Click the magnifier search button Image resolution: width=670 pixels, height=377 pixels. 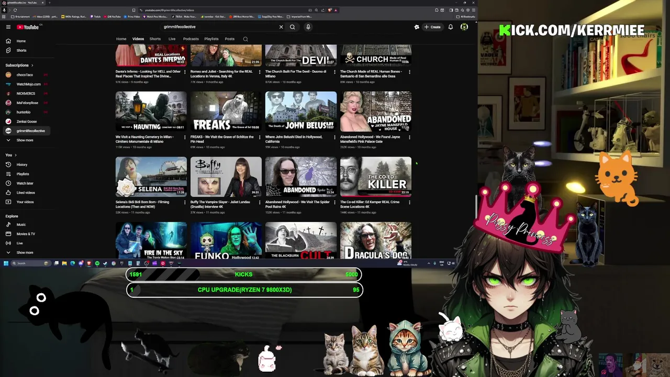[293, 27]
